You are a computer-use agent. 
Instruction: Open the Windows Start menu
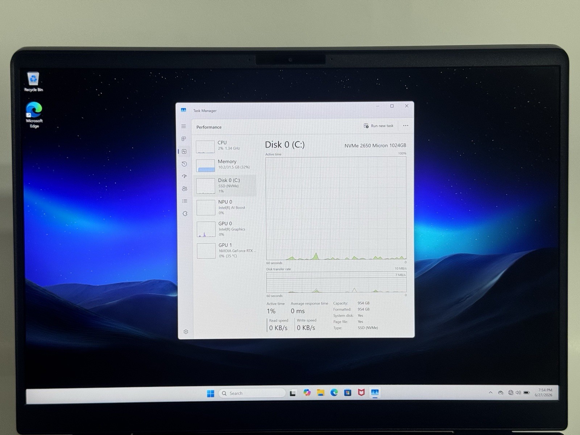210,393
